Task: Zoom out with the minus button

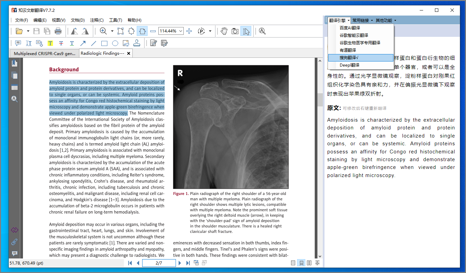Action: (x=153, y=31)
